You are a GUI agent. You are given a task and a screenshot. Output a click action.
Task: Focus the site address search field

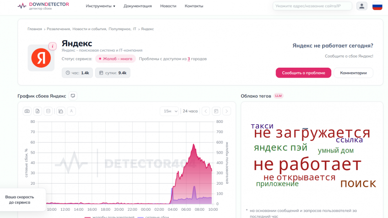pos(313,6)
